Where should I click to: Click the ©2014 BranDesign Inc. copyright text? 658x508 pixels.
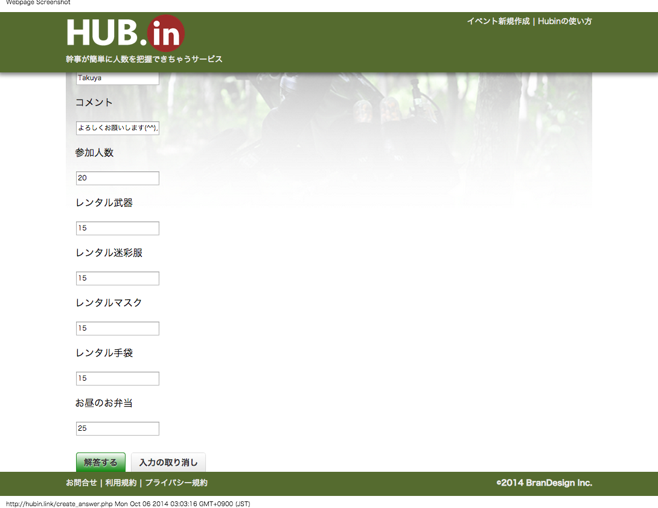click(544, 483)
